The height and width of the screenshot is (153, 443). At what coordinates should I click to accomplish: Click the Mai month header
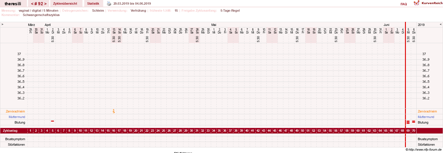point(214,25)
